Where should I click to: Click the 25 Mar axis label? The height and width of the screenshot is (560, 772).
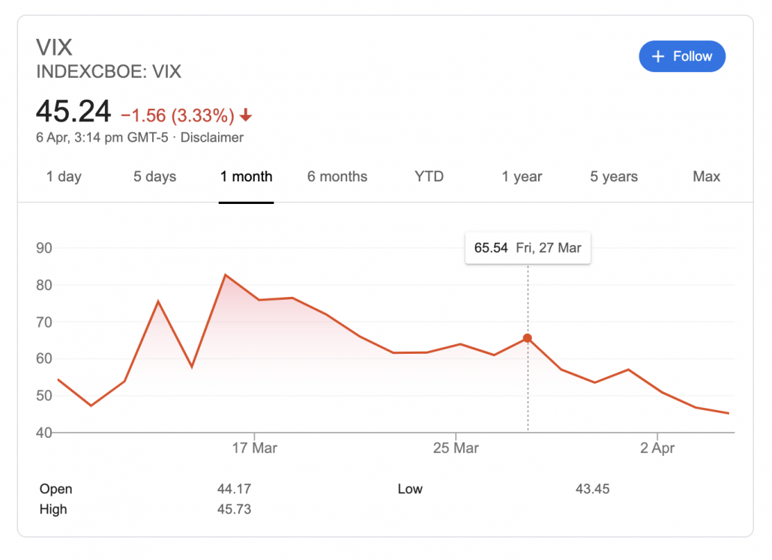point(456,448)
